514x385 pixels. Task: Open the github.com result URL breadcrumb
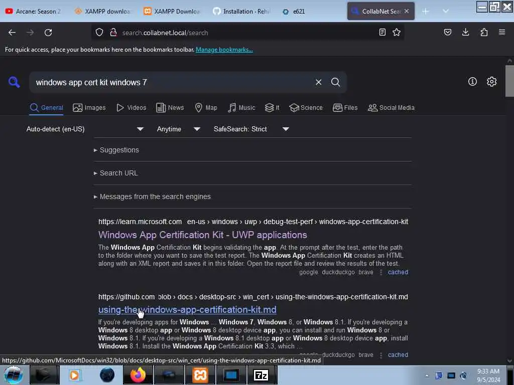pos(253,297)
